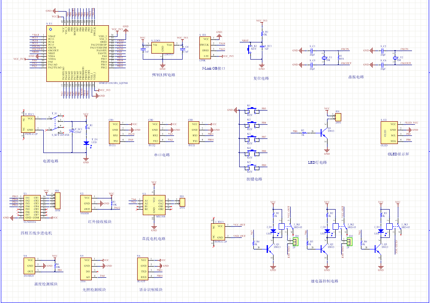
Task: Select the DS18B20 temperature sensor block
Action: tap(29, 266)
